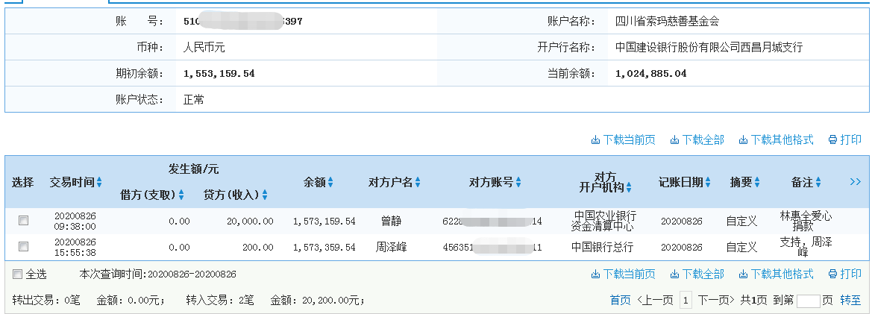
Task: Sort by 交易时间 arrows icon
Action: tap(99, 182)
